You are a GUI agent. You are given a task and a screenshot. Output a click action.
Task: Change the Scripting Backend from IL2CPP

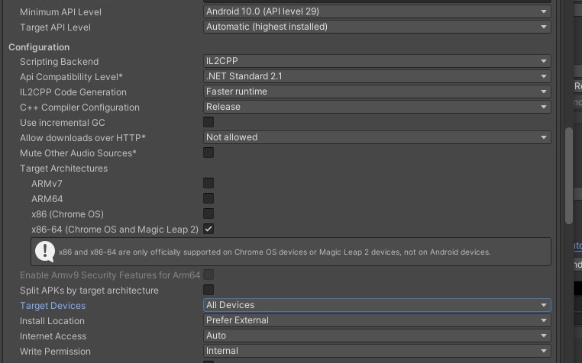pos(377,61)
